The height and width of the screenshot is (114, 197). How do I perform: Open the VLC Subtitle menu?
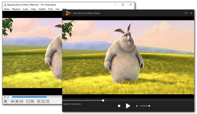42,9
